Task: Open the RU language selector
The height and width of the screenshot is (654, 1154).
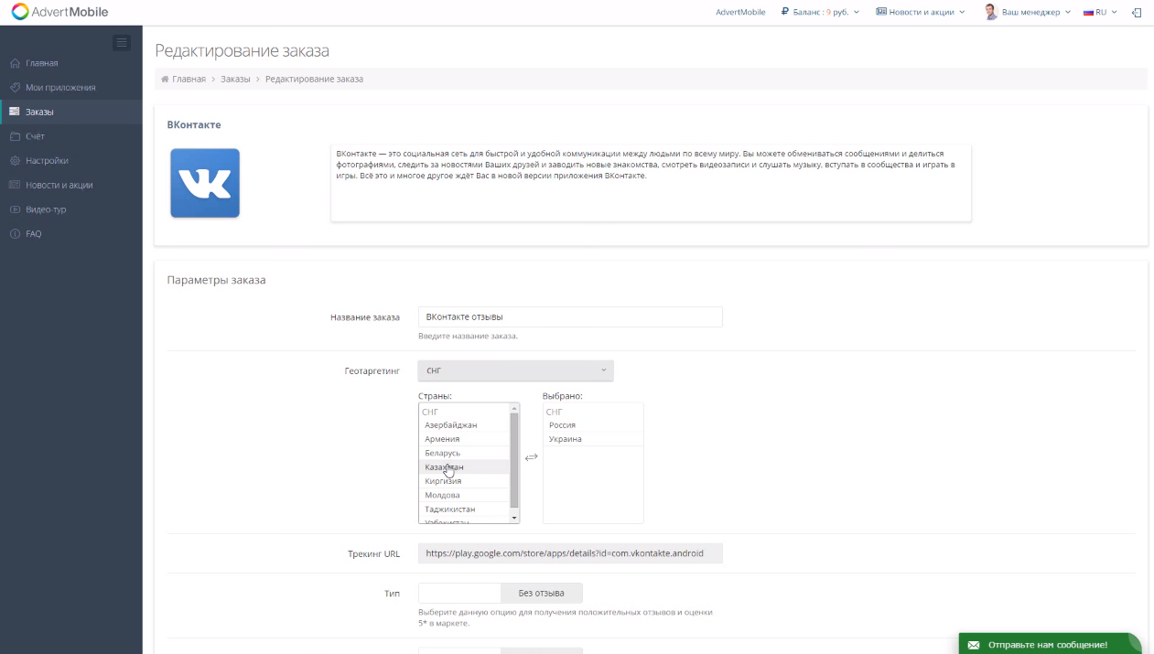Action: point(1101,13)
